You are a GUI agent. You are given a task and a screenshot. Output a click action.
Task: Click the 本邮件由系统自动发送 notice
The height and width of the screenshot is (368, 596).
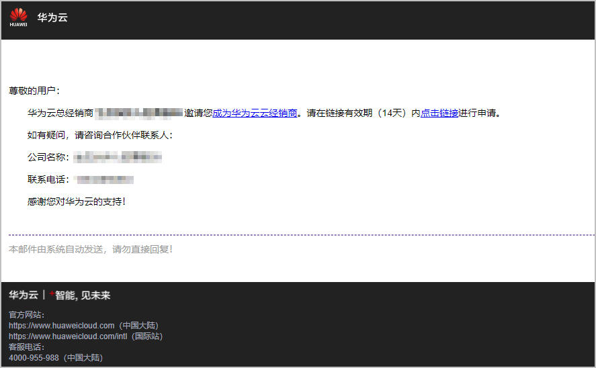(x=91, y=249)
